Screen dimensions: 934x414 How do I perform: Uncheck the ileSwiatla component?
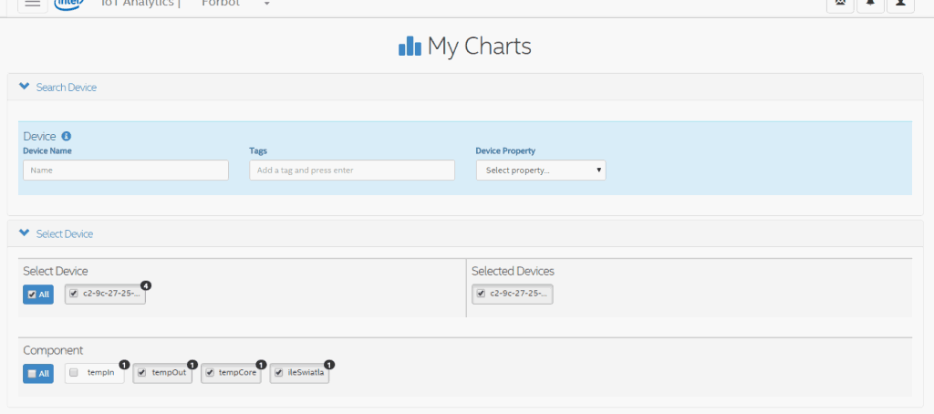click(278, 373)
